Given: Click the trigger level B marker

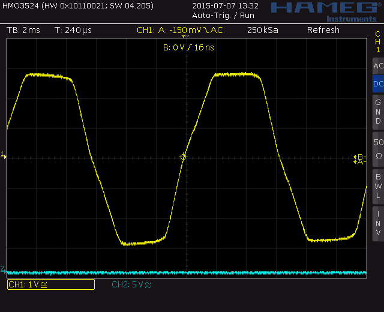Looking at the screenshot, I should [359, 157].
